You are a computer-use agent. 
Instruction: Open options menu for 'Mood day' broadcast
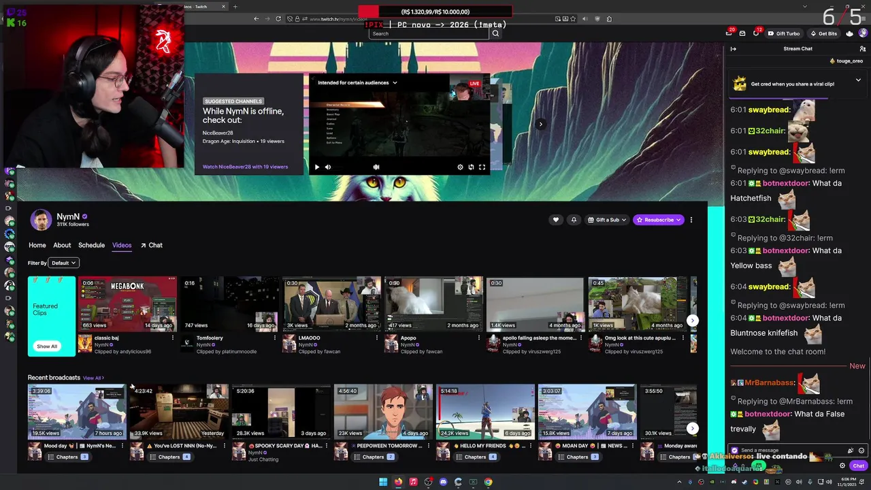tap(122, 446)
